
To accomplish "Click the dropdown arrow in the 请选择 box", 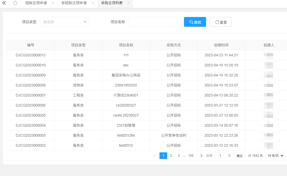I will pos(85,22).
